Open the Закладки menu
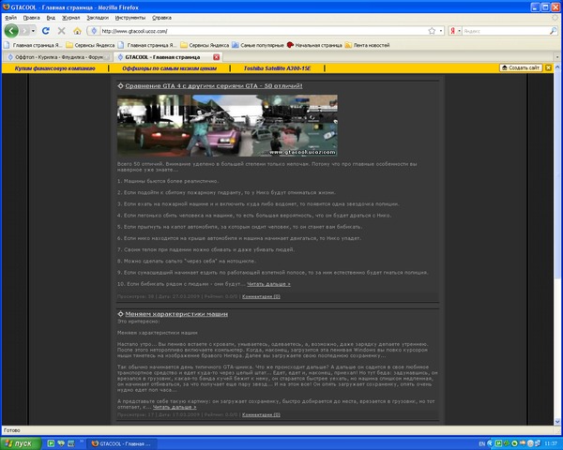The width and height of the screenshot is (563, 450). [98, 18]
